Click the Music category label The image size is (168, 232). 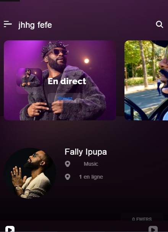tap(91, 164)
